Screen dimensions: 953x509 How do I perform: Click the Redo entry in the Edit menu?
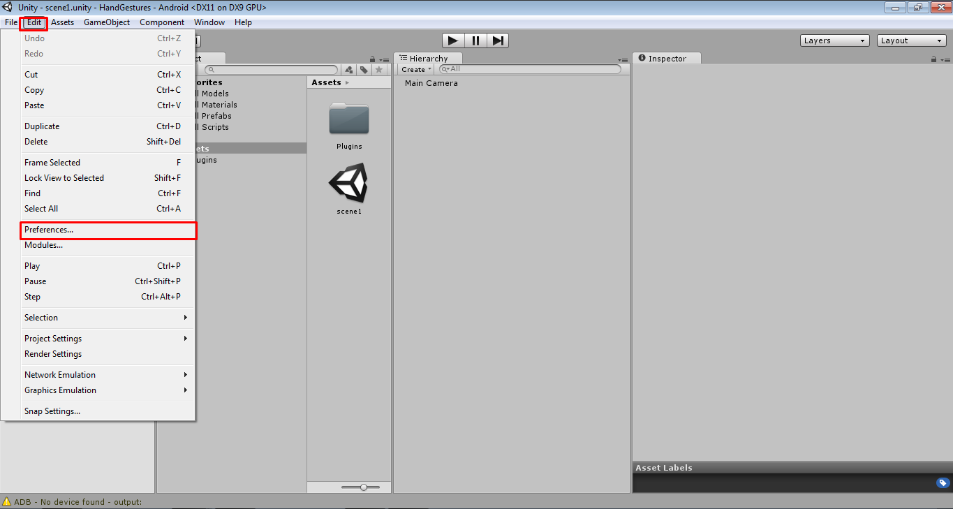(108, 54)
